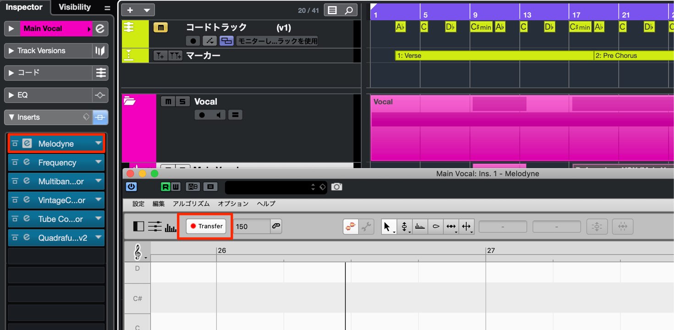Viewport: 674px width, 330px height.
Task: Click the Melodyne wrench settings icon
Action: [x=366, y=226]
